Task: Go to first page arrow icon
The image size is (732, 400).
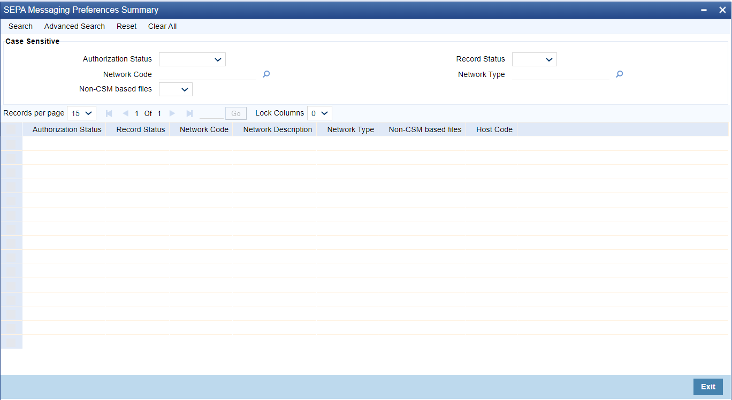Action: coord(109,113)
